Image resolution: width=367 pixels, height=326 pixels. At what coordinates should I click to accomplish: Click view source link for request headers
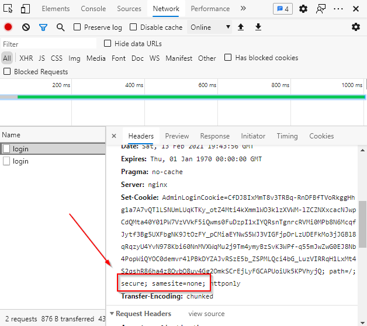[206, 314]
